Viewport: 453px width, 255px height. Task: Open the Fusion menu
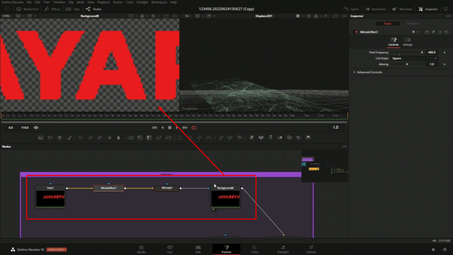pyautogui.click(x=117, y=2)
